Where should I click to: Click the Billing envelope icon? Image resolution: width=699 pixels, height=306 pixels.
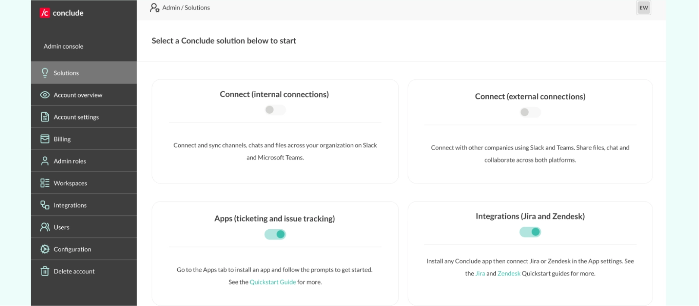click(x=44, y=138)
